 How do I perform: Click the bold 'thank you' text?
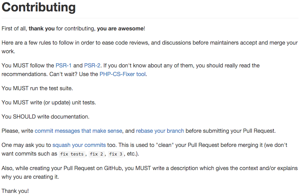(42, 29)
